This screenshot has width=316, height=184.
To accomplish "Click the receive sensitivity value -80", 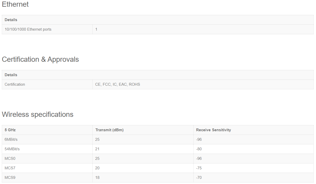I will pyautogui.click(x=199, y=149).
